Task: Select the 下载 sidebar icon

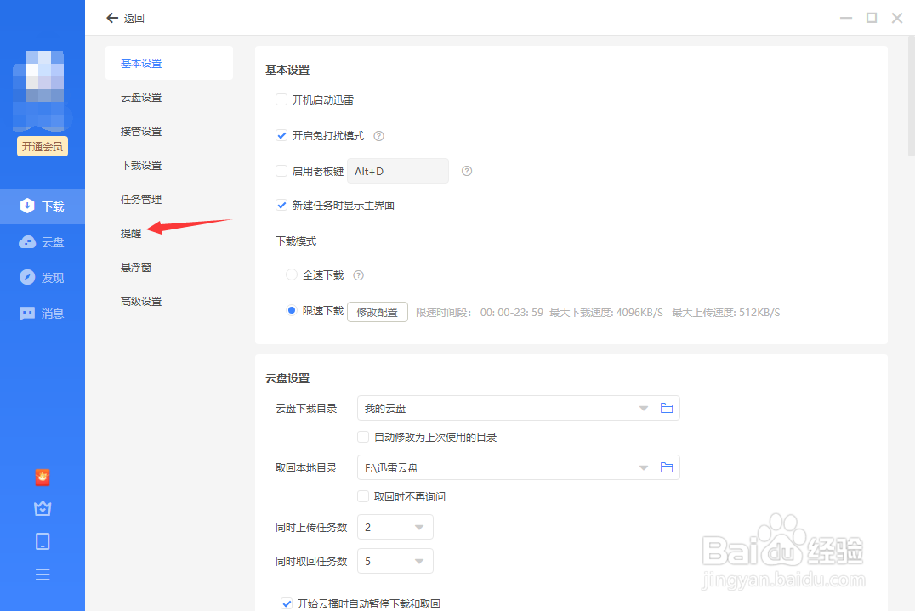Action: point(43,206)
